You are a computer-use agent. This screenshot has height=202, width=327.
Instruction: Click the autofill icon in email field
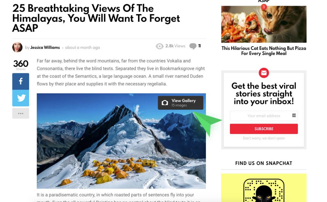click(x=294, y=115)
